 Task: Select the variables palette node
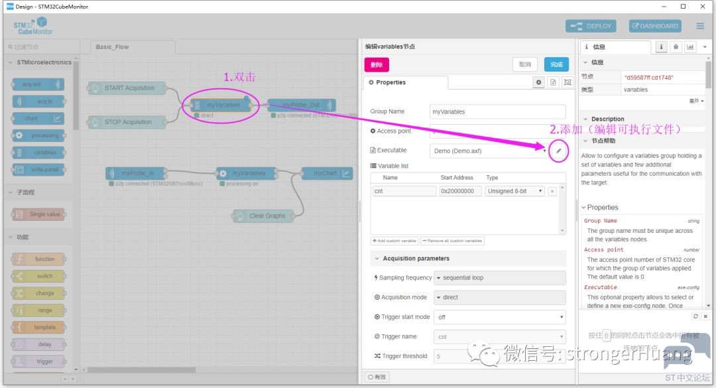click(x=38, y=153)
